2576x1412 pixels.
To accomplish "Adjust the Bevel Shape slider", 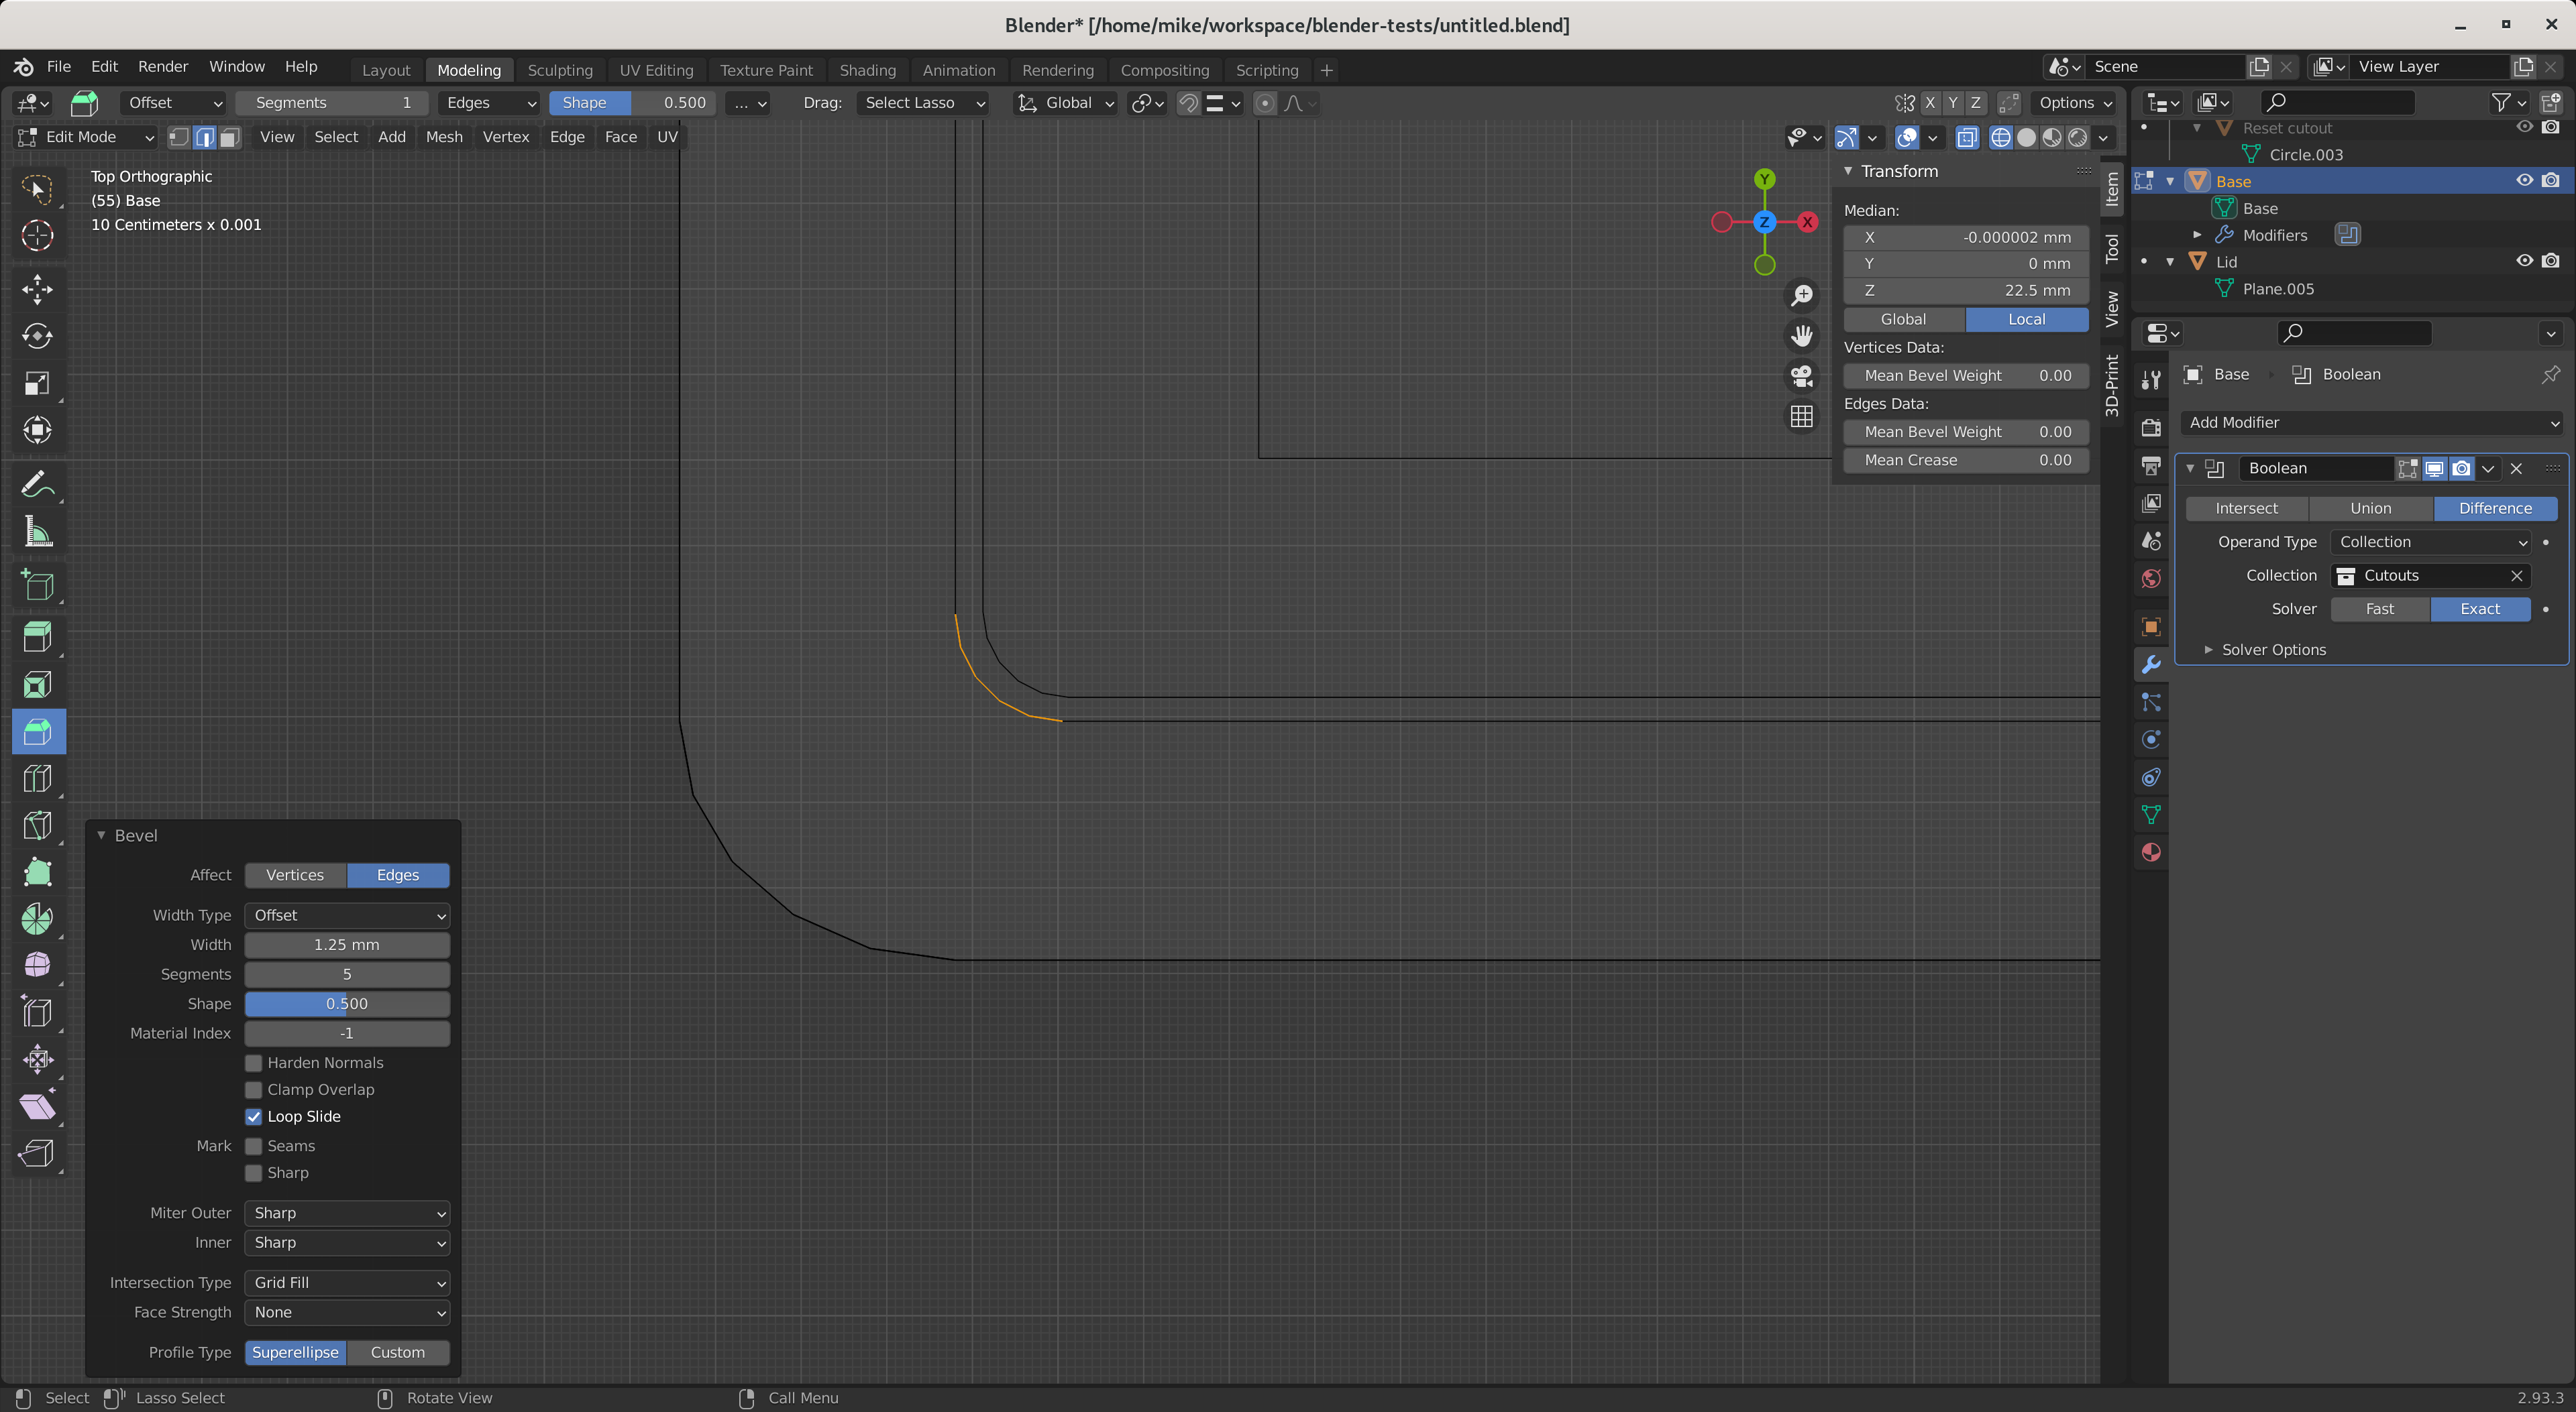I will tap(347, 1003).
